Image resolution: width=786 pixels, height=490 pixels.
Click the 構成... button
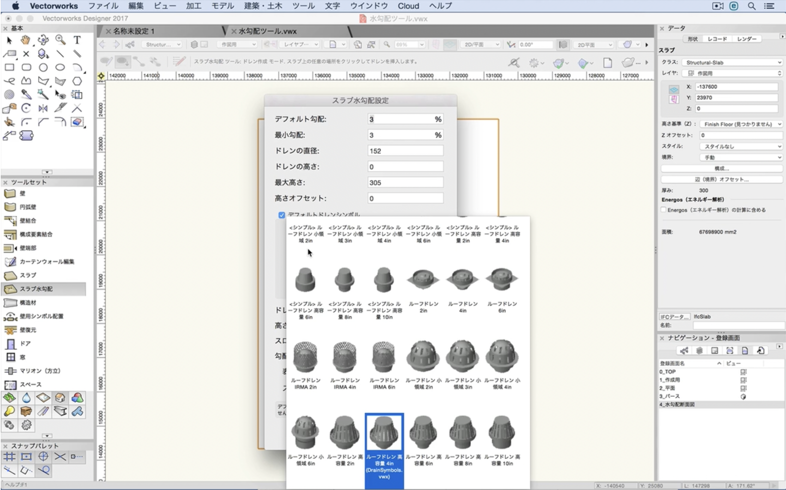pyautogui.click(x=721, y=168)
